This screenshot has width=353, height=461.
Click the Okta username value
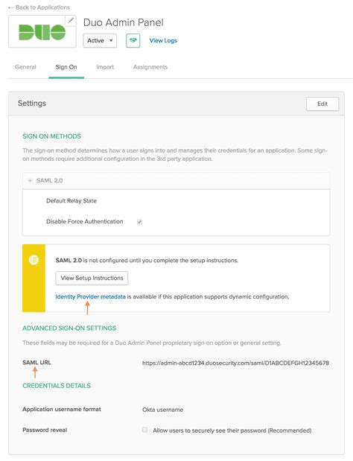click(x=162, y=410)
